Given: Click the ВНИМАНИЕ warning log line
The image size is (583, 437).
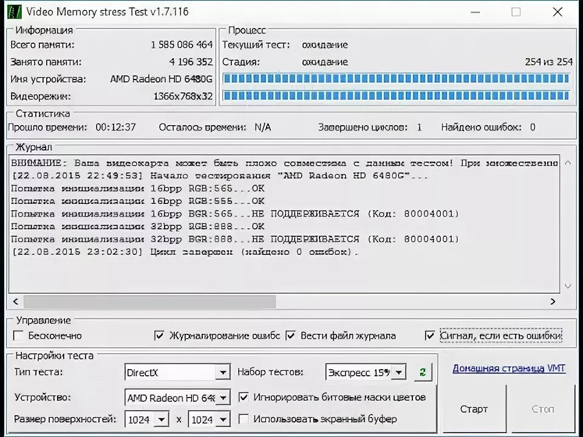Looking at the screenshot, I should click(x=284, y=163).
